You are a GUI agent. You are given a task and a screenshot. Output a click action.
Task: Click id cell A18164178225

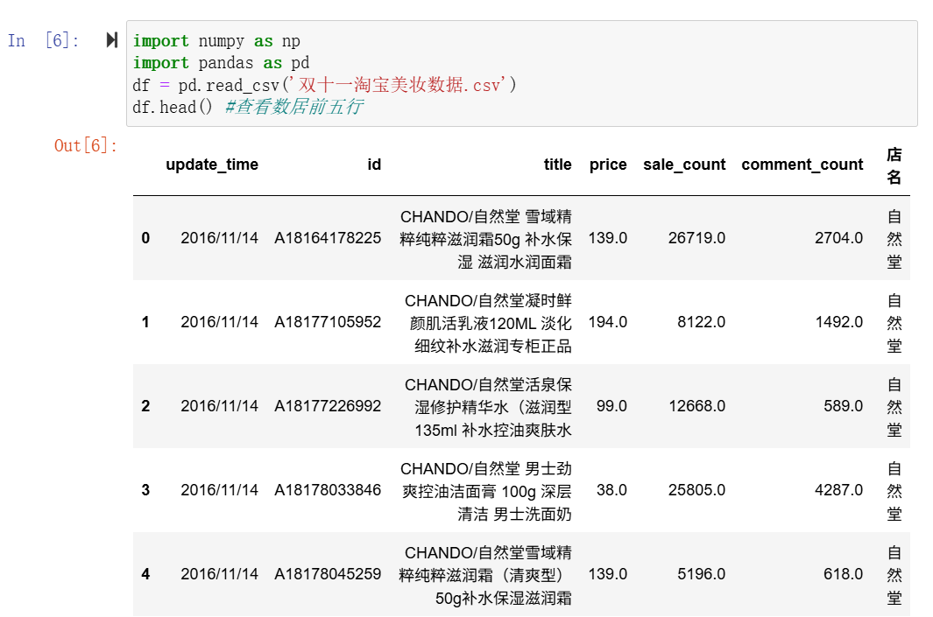(x=328, y=238)
